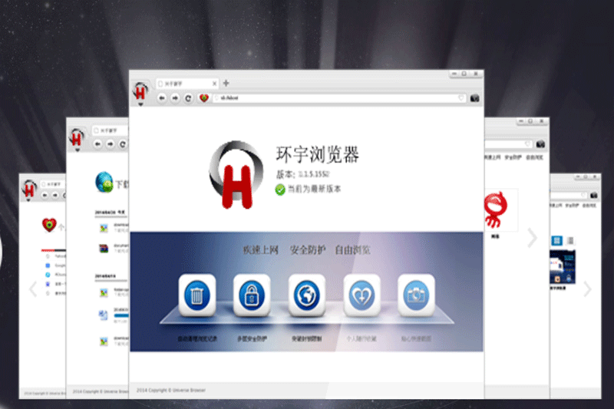Click 安全防护 heading in banner
The width and height of the screenshot is (614, 409).
click(x=308, y=249)
